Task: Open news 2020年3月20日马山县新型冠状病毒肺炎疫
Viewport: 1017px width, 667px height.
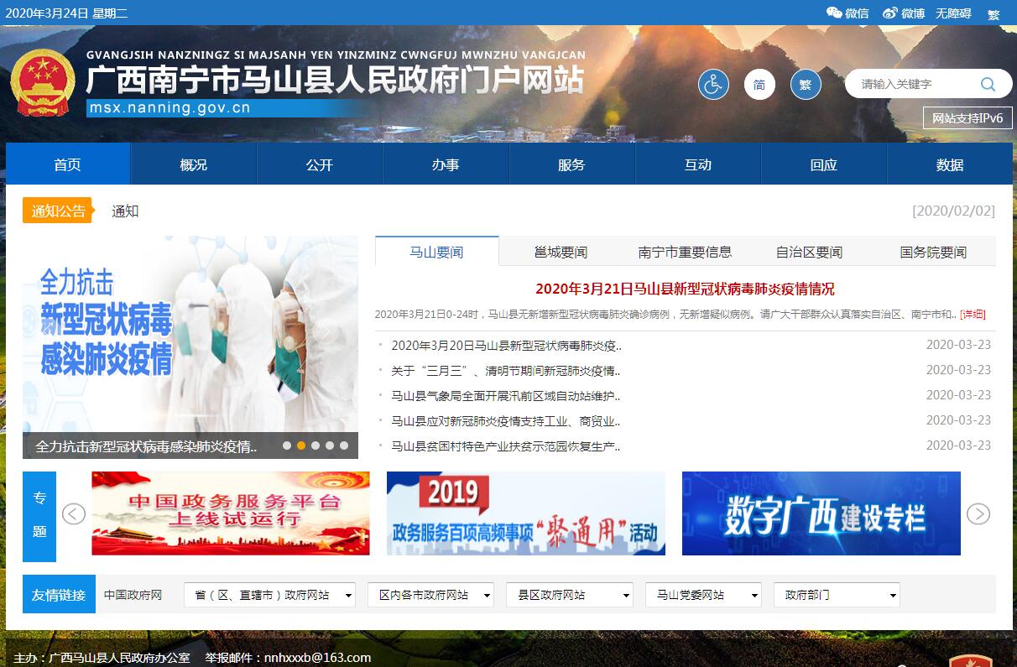Action: pyautogui.click(x=506, y=345)
